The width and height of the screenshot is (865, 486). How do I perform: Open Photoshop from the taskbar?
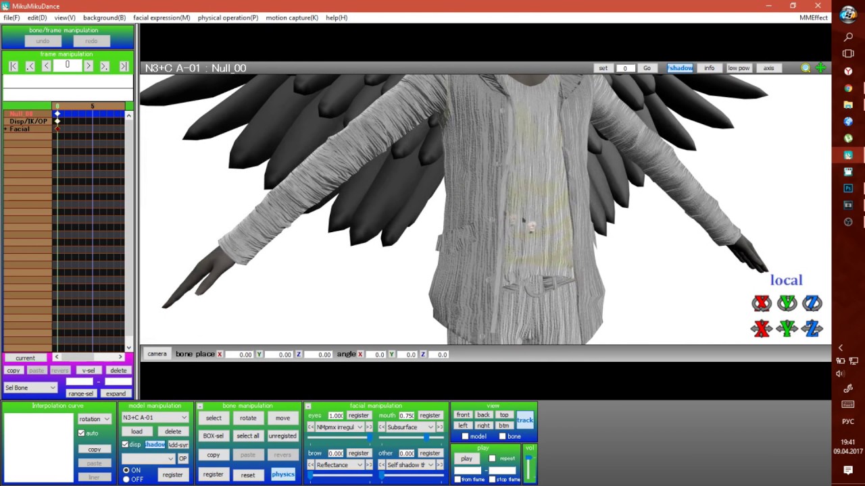pos(848,188)
